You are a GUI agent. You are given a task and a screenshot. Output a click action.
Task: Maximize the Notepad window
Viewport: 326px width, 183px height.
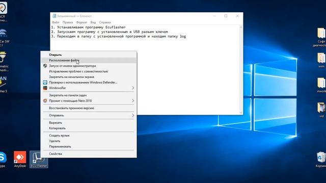click(226, 16)
